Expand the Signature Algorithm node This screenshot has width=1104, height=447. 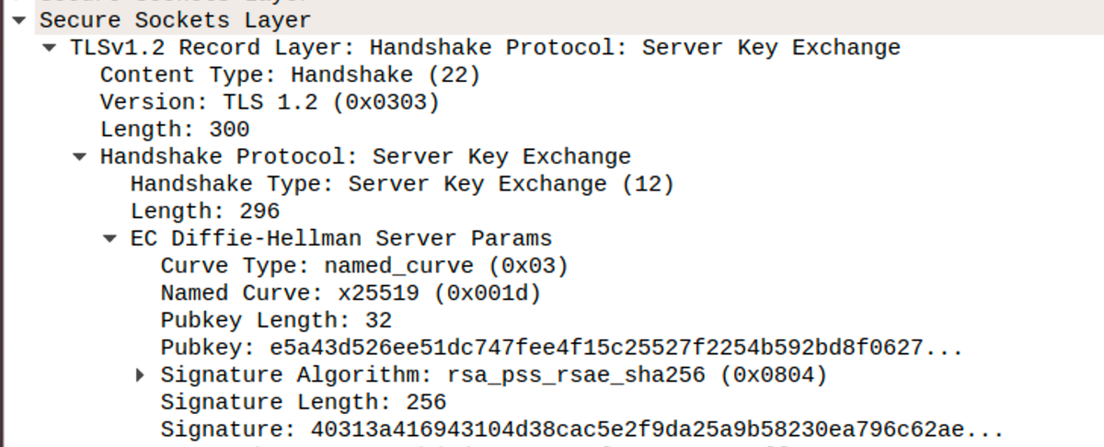(140, 375)
